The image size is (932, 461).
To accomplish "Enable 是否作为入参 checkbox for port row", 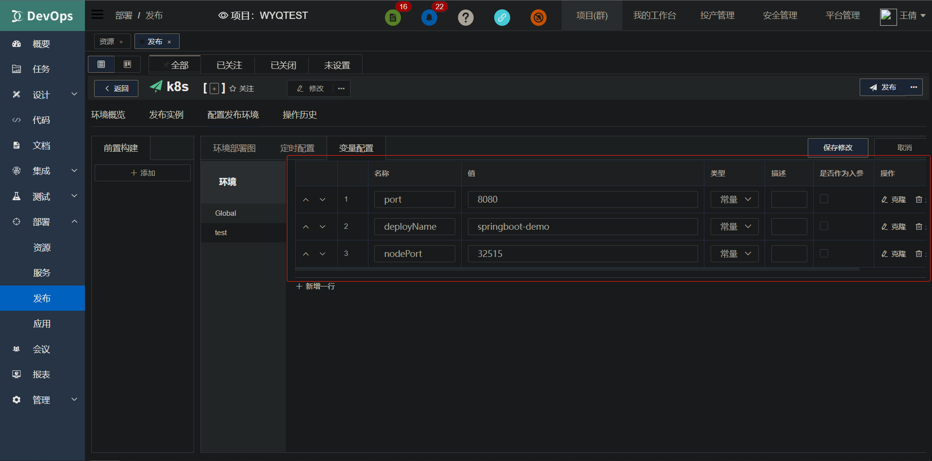I will click(824, 199).
